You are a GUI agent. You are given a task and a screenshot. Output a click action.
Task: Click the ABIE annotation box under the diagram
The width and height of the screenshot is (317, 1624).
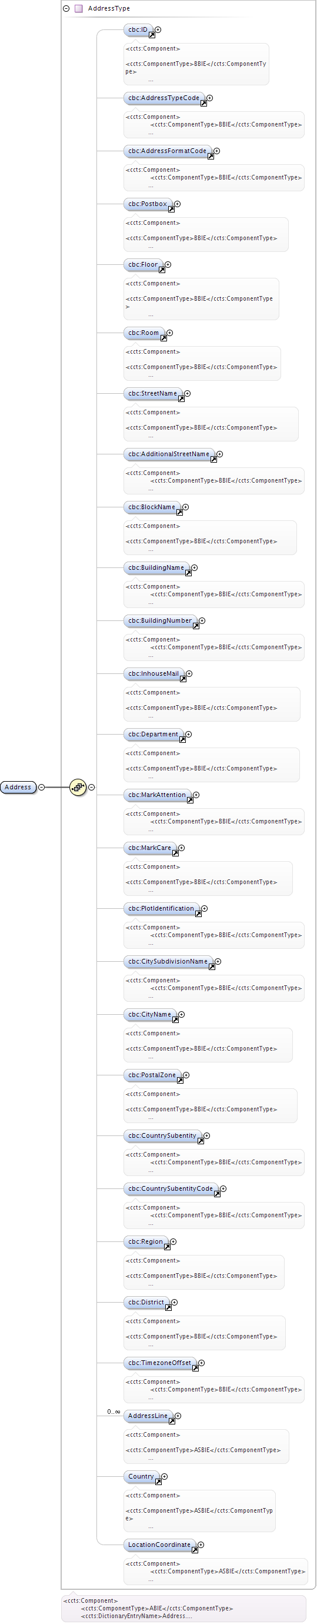(183, 1608)
